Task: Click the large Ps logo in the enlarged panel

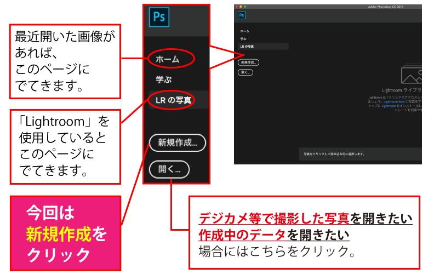Action: (x=159, y=17)
